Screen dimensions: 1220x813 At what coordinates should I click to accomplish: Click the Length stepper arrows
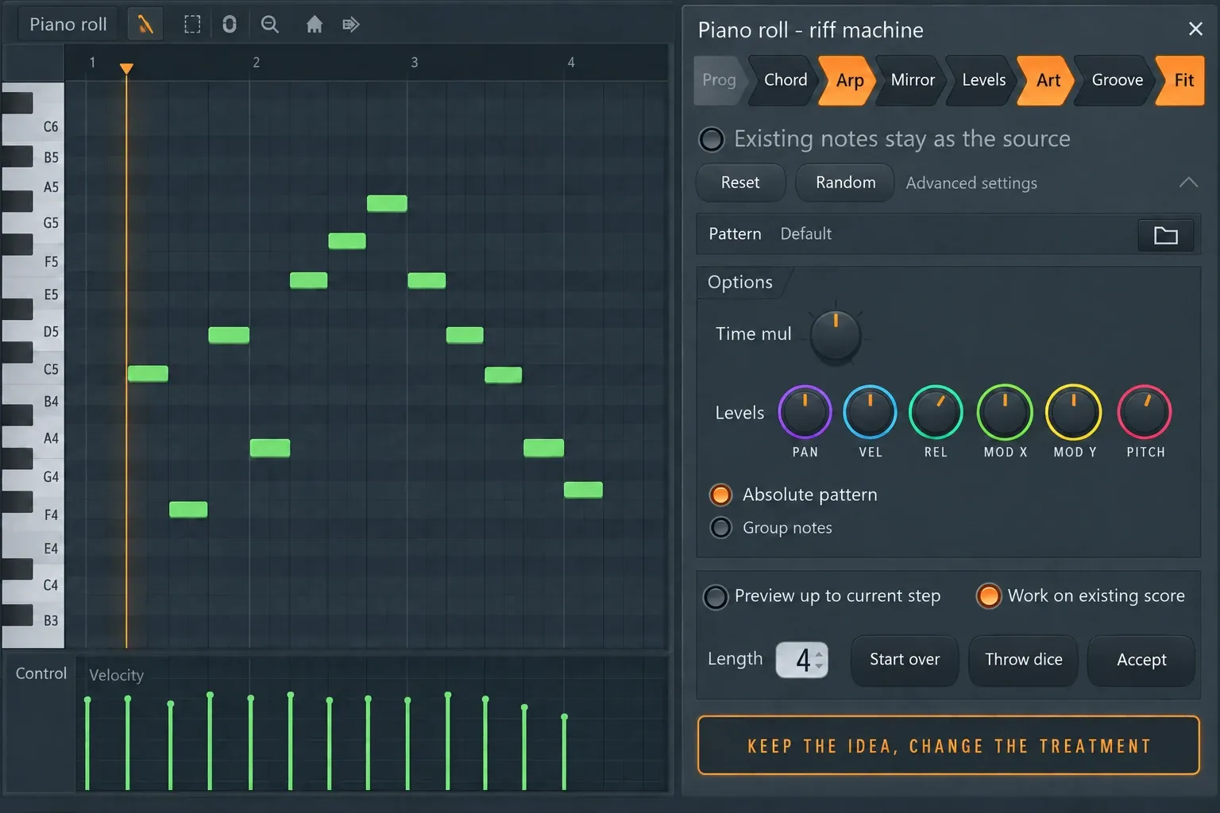click(x=819, y=660)
